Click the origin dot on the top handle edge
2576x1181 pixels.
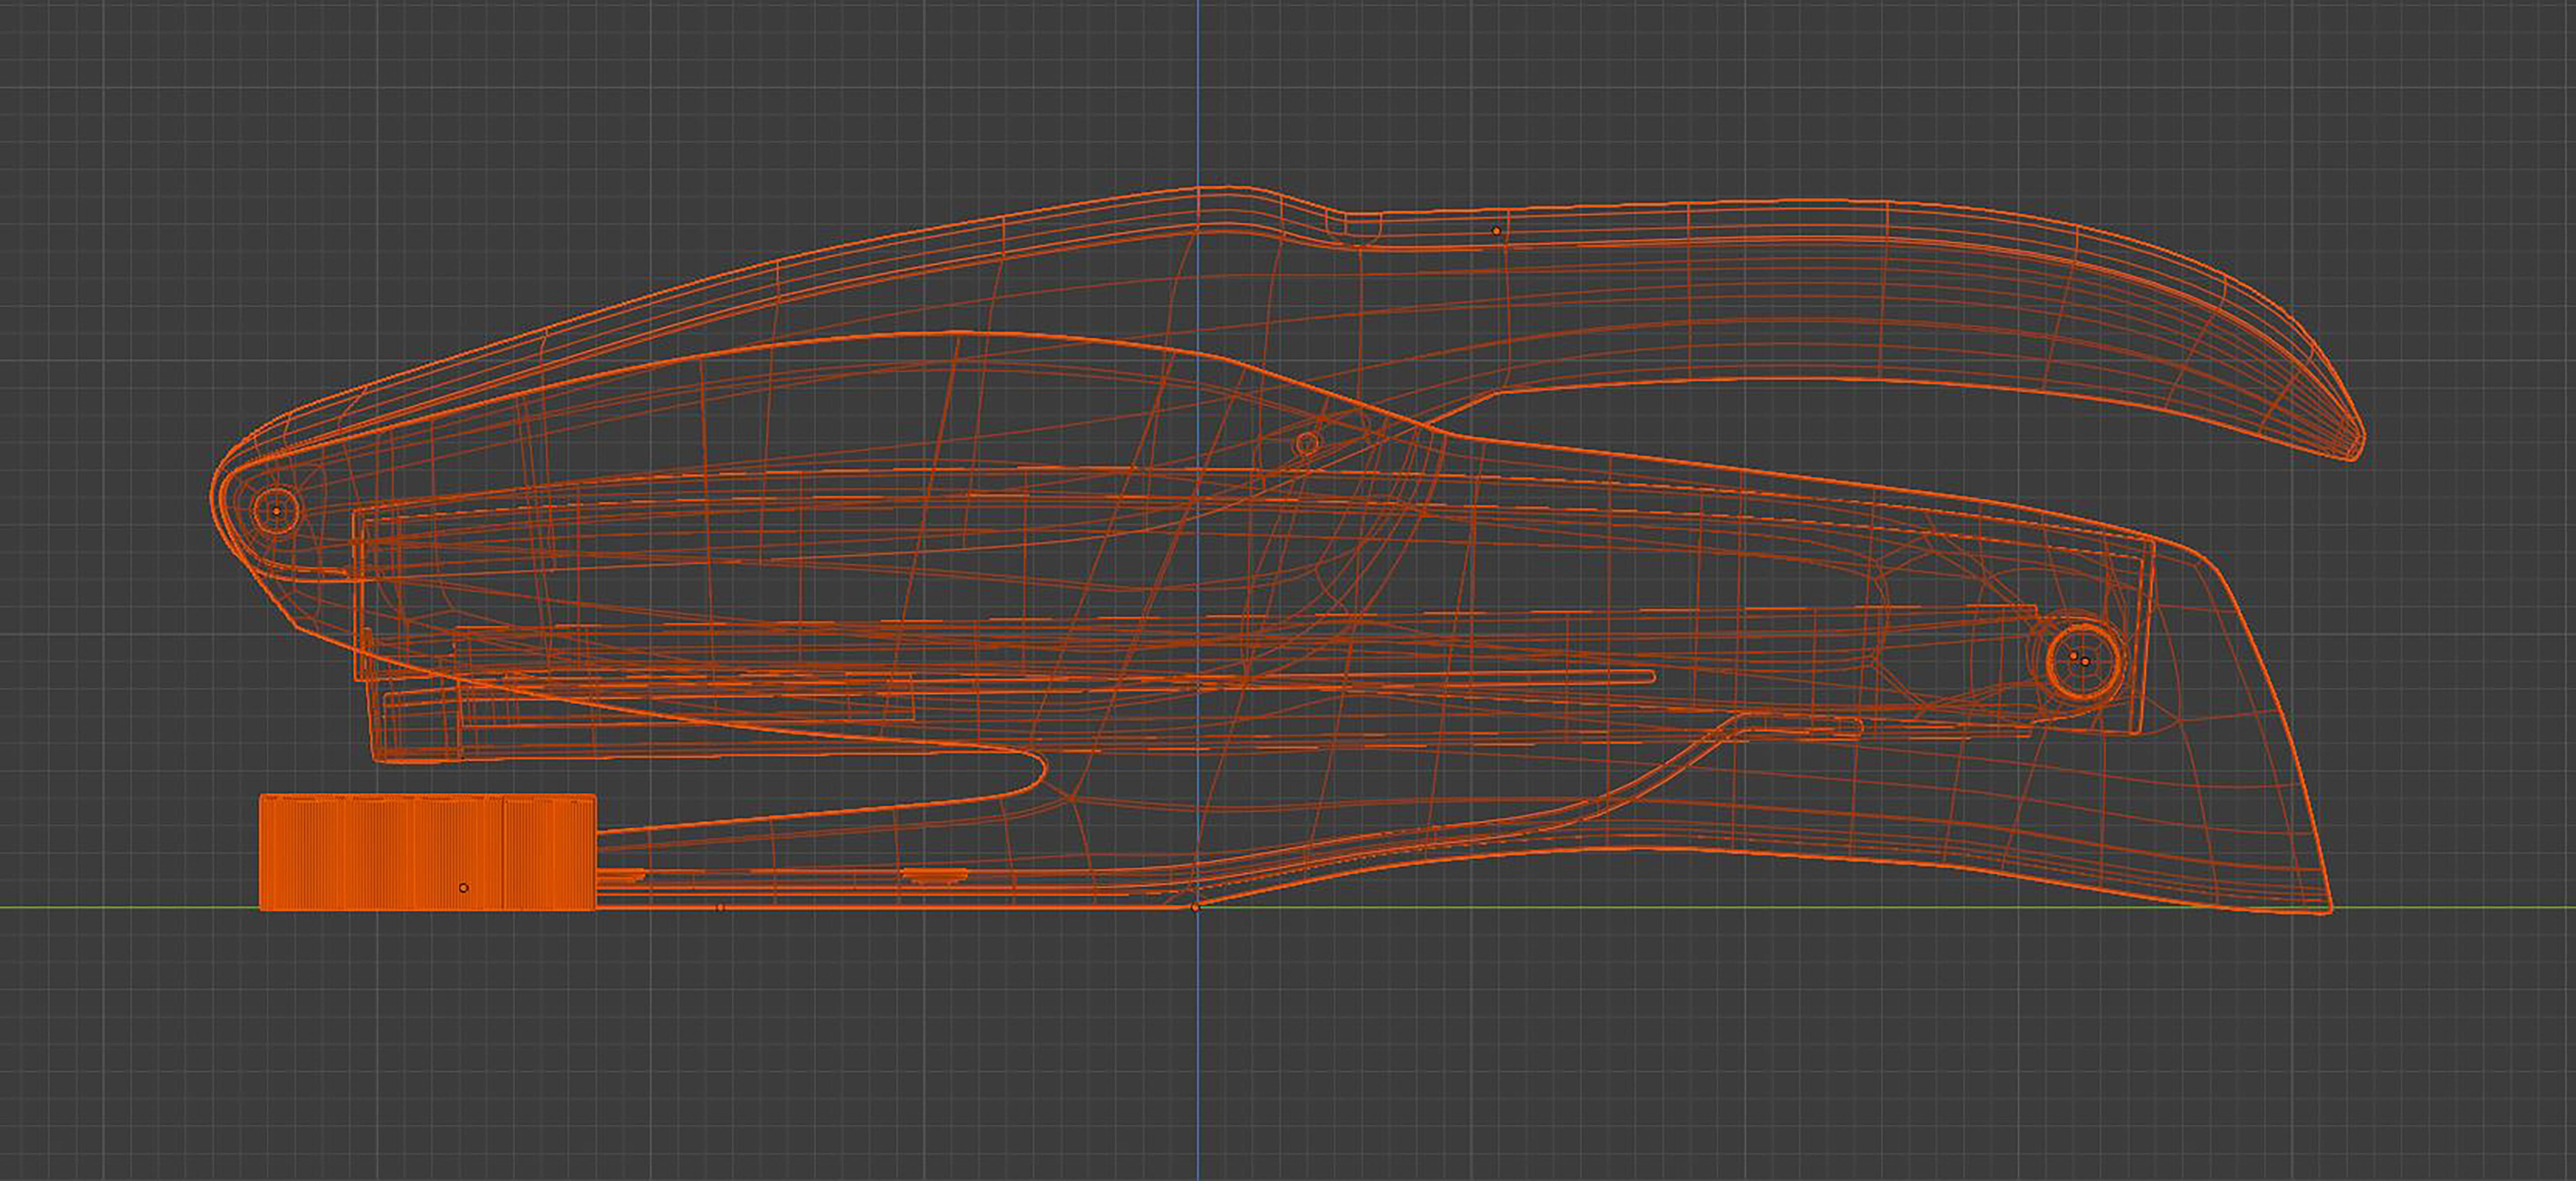(x=1496, y=231)
